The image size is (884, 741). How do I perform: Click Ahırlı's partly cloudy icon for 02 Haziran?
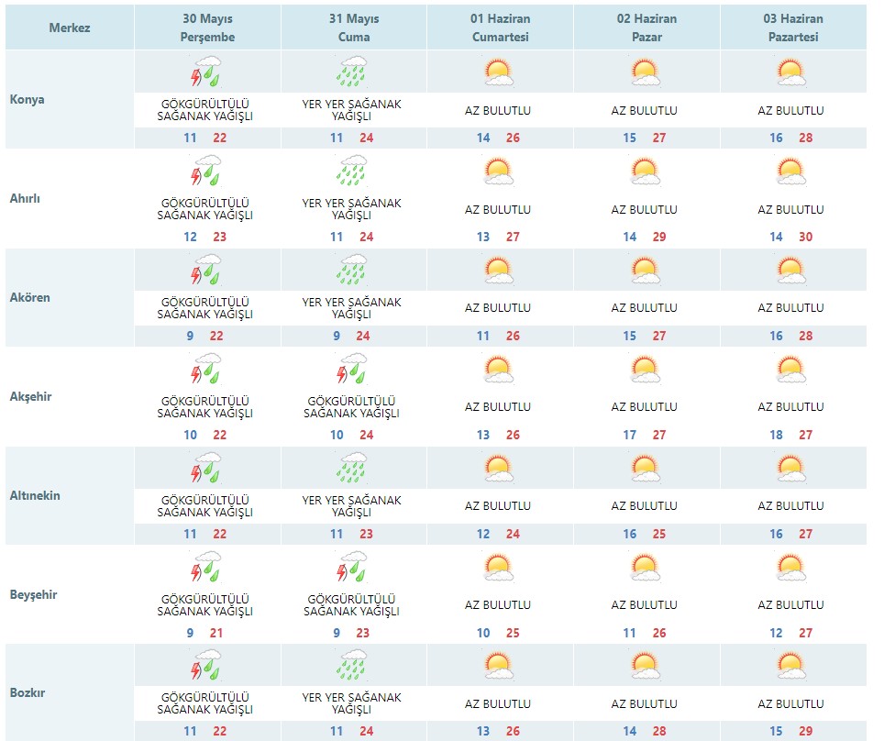646,171
